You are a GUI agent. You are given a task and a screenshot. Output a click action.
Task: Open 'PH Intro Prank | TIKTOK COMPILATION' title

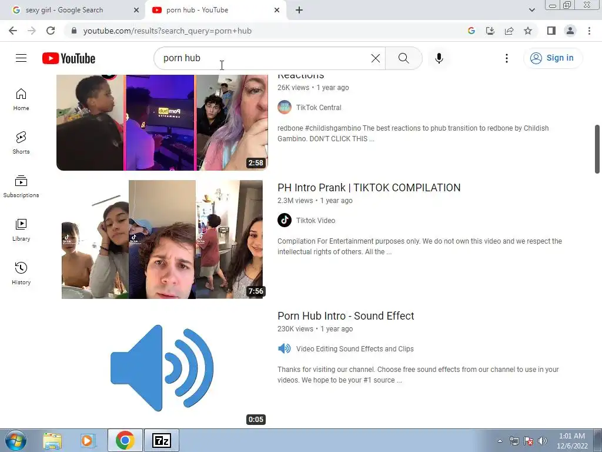pos(369,188)
